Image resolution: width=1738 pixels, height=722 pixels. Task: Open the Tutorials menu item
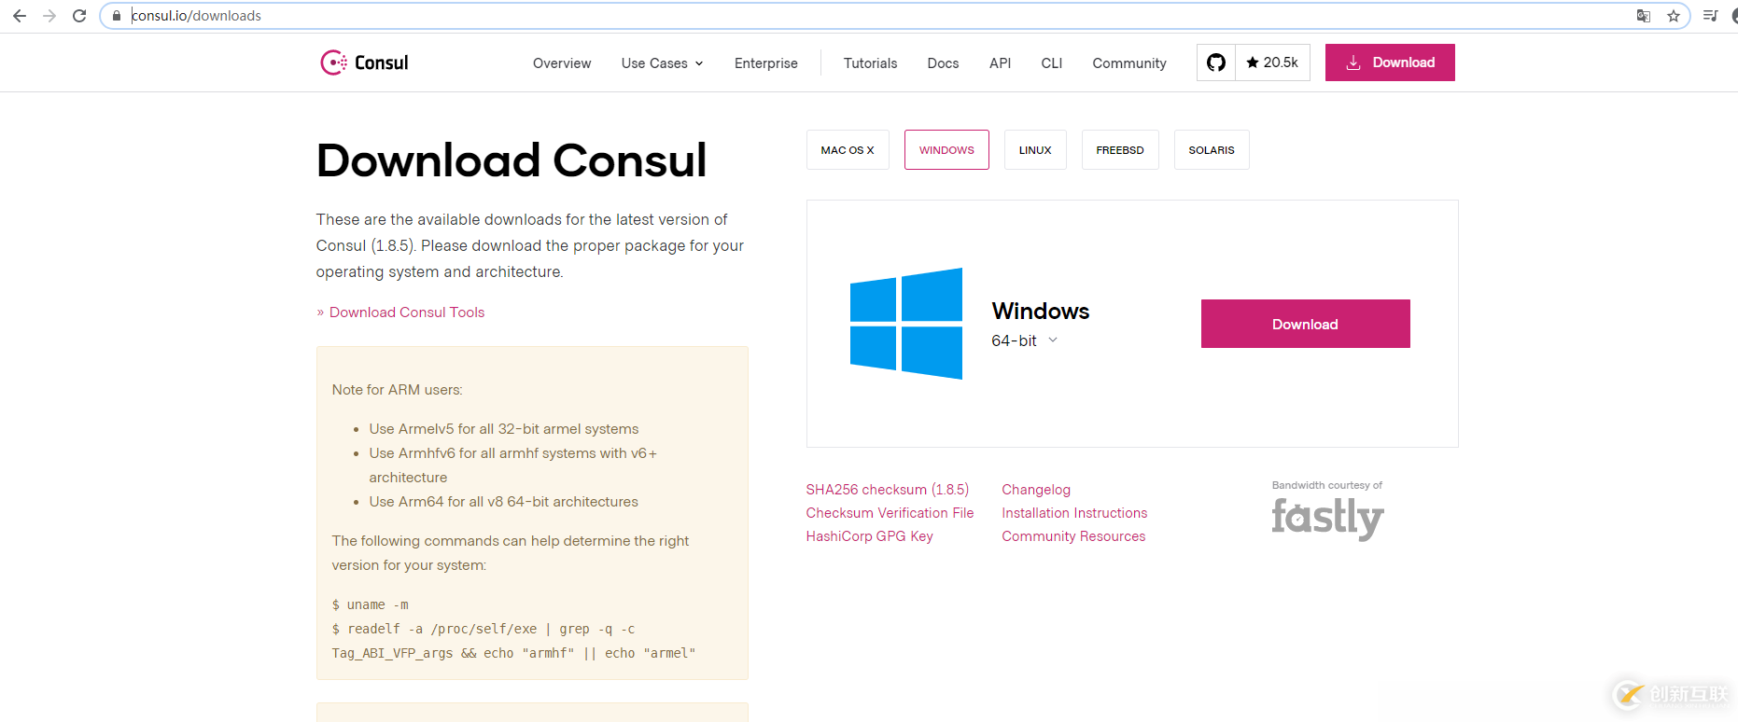point(870,63)
